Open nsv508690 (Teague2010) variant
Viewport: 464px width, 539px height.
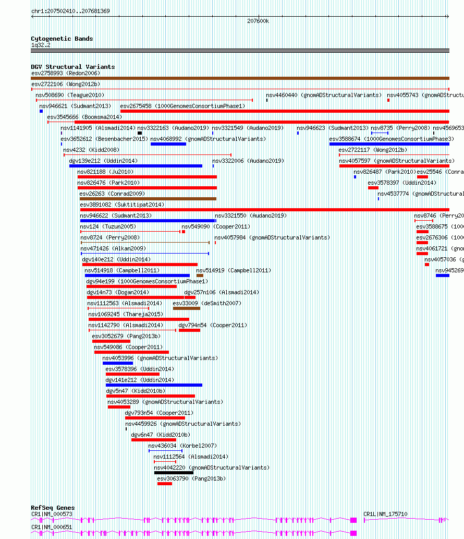click(70, 95)
